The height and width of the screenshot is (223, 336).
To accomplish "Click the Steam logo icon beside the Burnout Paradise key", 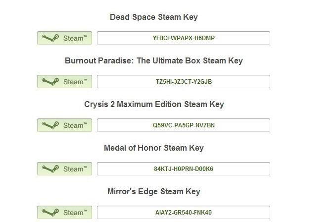I will (x=51, y=82).
